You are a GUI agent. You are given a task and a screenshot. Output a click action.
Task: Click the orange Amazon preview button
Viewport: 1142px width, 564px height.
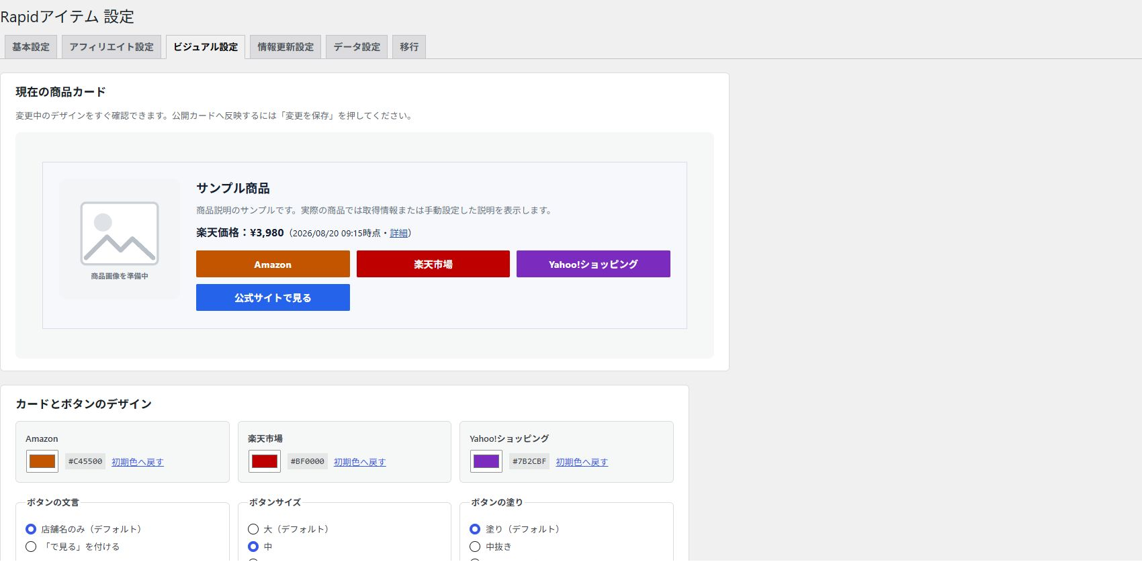[273, 264]
